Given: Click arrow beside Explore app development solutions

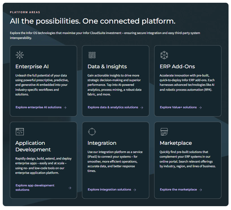Looking at the screenshot, I should pos(70,188).
